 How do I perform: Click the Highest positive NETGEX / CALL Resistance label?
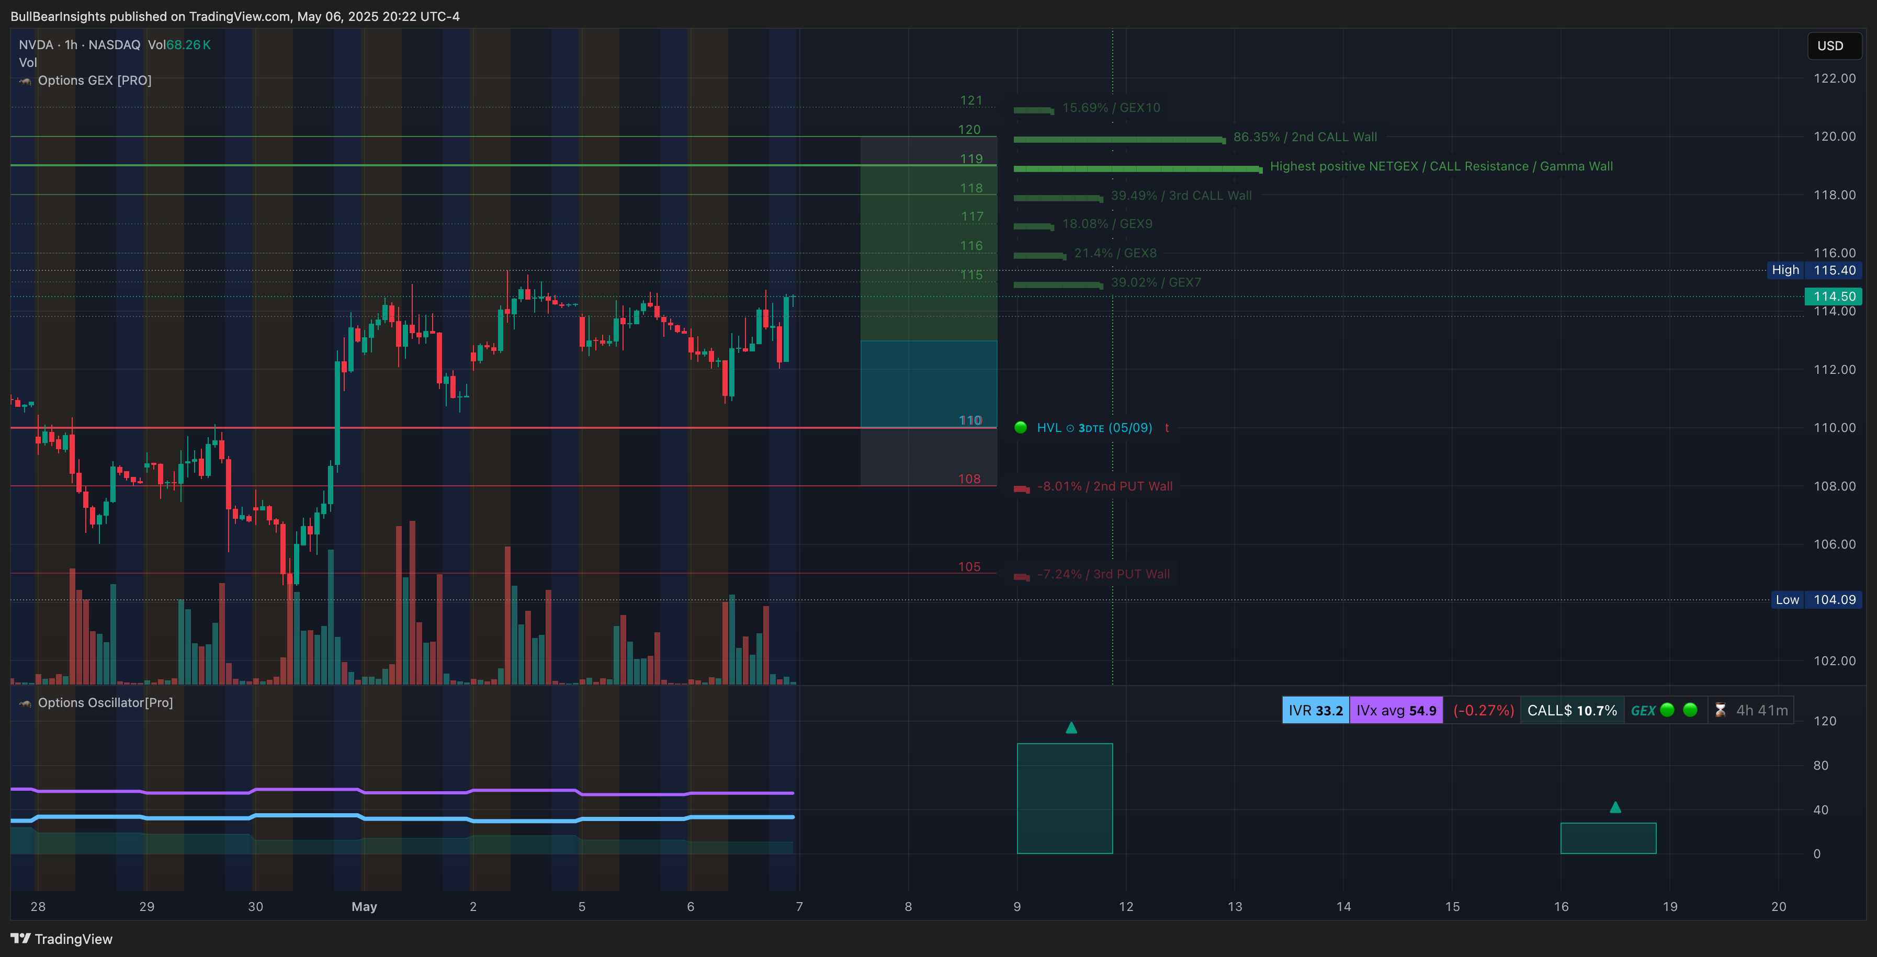point(1441,166)
